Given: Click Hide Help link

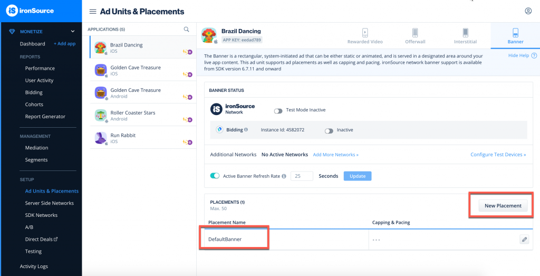Looking at the screenshot, I should pos(519,55).
